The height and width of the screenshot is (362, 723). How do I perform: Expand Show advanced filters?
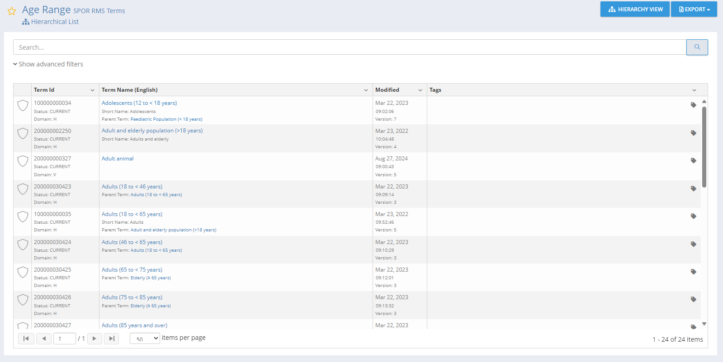tap(48, 64)
